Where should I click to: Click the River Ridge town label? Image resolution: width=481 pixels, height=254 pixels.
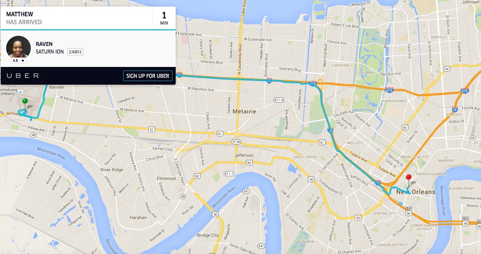[112, 170]
